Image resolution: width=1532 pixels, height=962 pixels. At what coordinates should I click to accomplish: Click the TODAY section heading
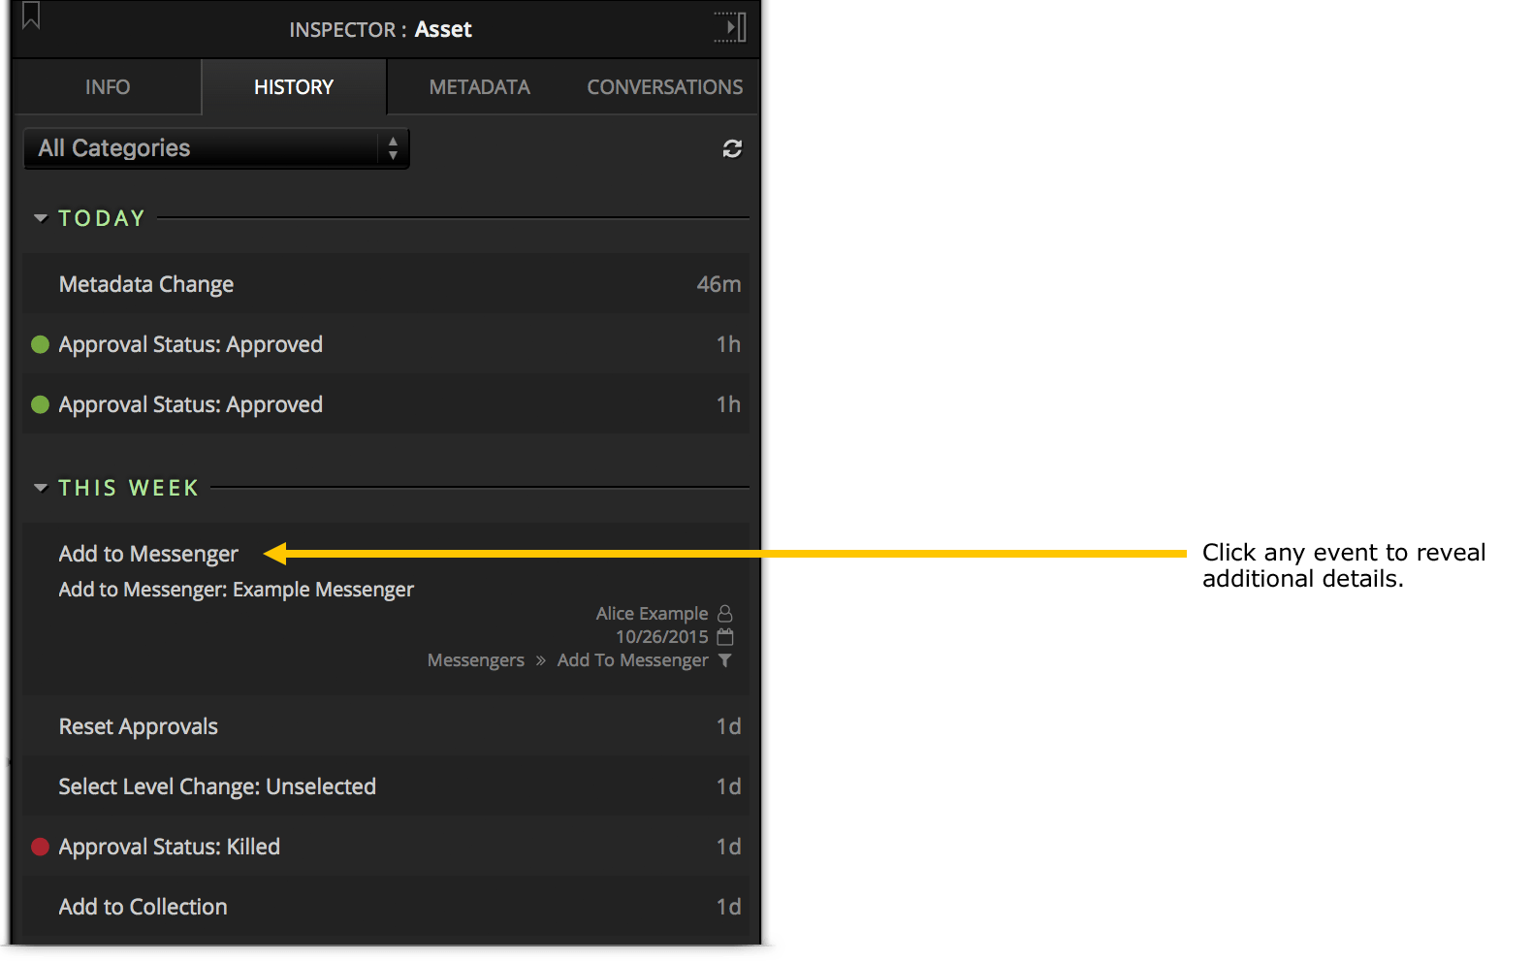[x=102, y=218]
